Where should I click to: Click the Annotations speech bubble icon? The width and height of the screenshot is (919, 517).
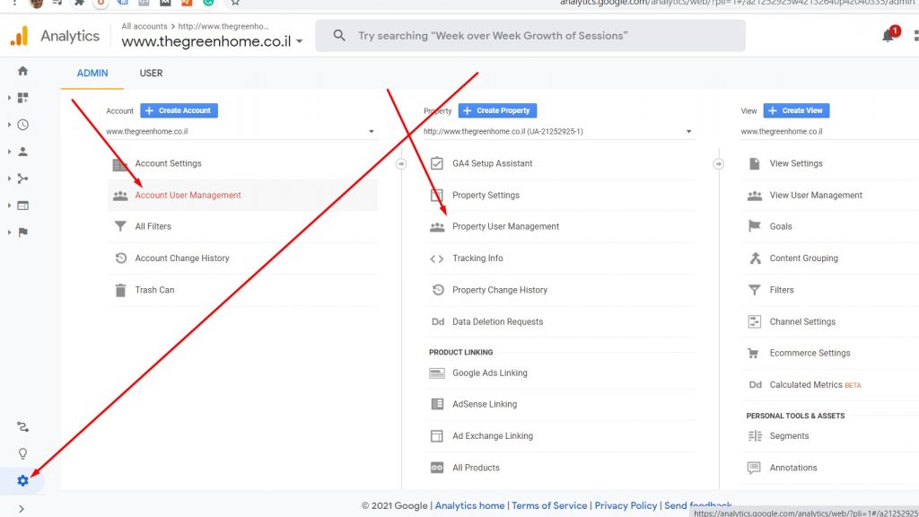click(x=754, y=468)
